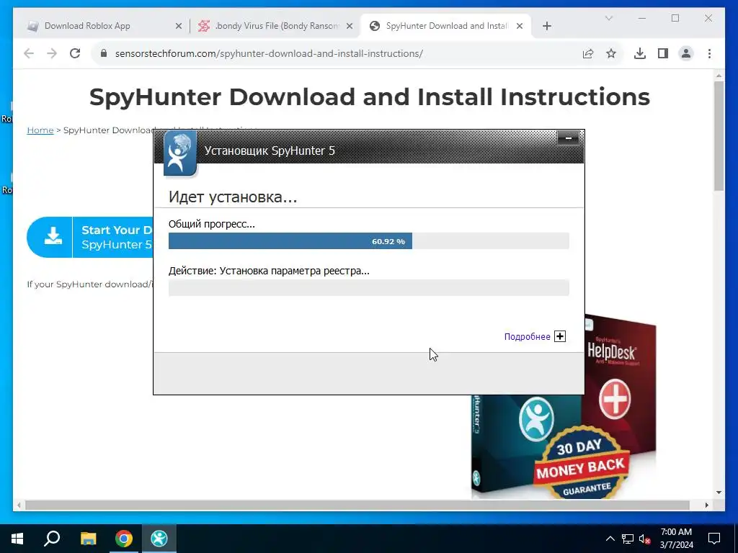This screenshot has height=553, width=738.
Task: Follow the Home breadcrumb link
Action: coord(40,130)
